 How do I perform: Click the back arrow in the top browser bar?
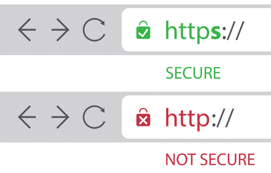[27, 30]
